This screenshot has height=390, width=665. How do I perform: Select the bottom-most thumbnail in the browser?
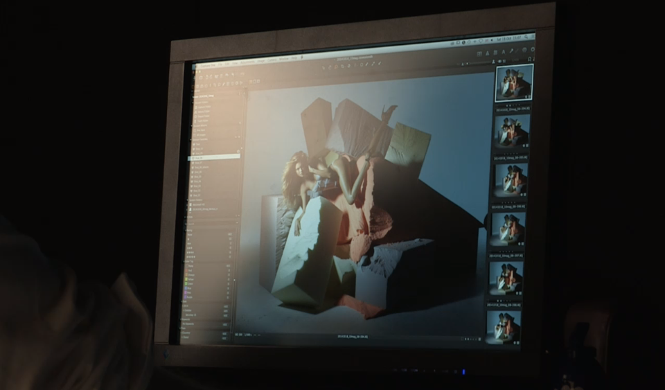pyautogui.click(x=503, y=326)
